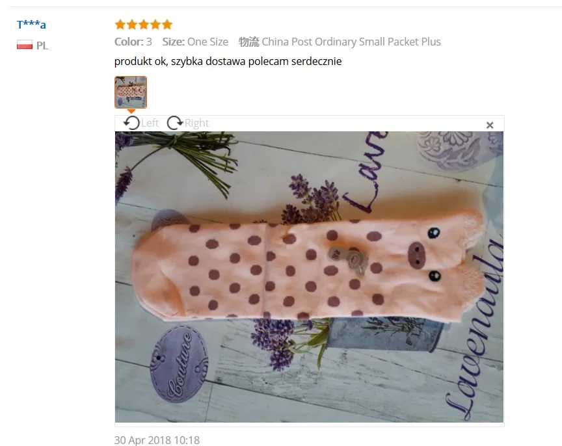This screenshot has height=446, width=562.
Task: Click the fifth orange rating star
Action: point(167,25)
